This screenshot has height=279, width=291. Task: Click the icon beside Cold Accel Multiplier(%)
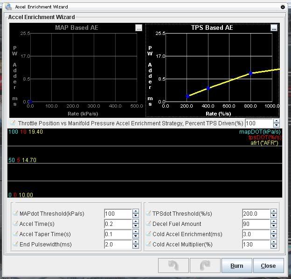click(x=148, y=244)
